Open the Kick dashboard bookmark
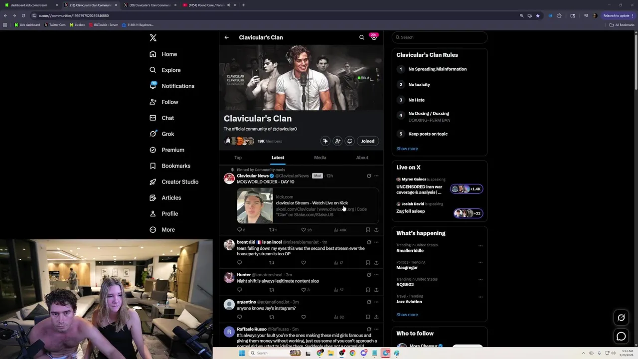 tap(27, 25)
